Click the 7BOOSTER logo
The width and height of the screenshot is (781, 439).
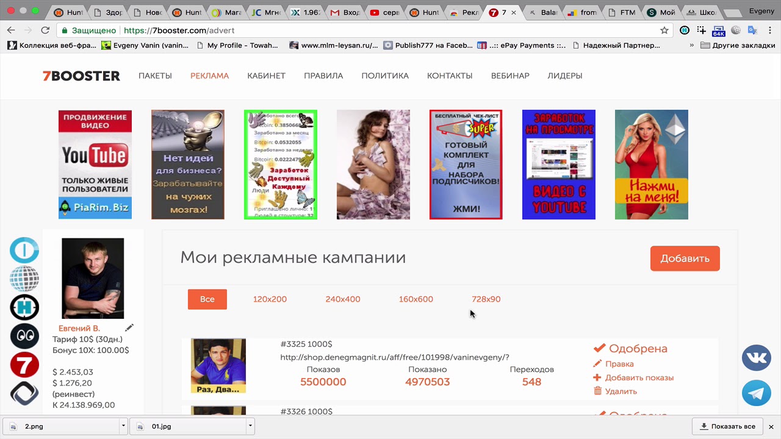(x=81, y=76)
